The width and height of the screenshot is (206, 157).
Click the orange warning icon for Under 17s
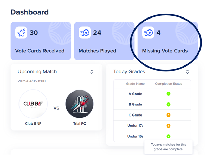[x=168, y=126]
